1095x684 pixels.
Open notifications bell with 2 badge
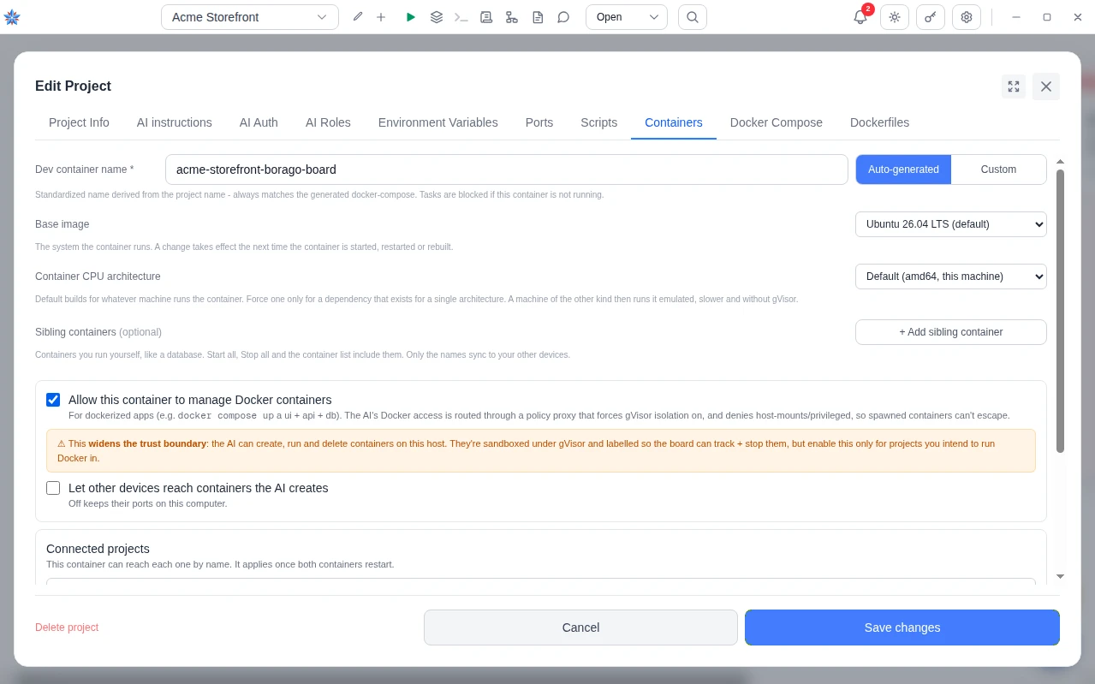(x=860, y=17)
